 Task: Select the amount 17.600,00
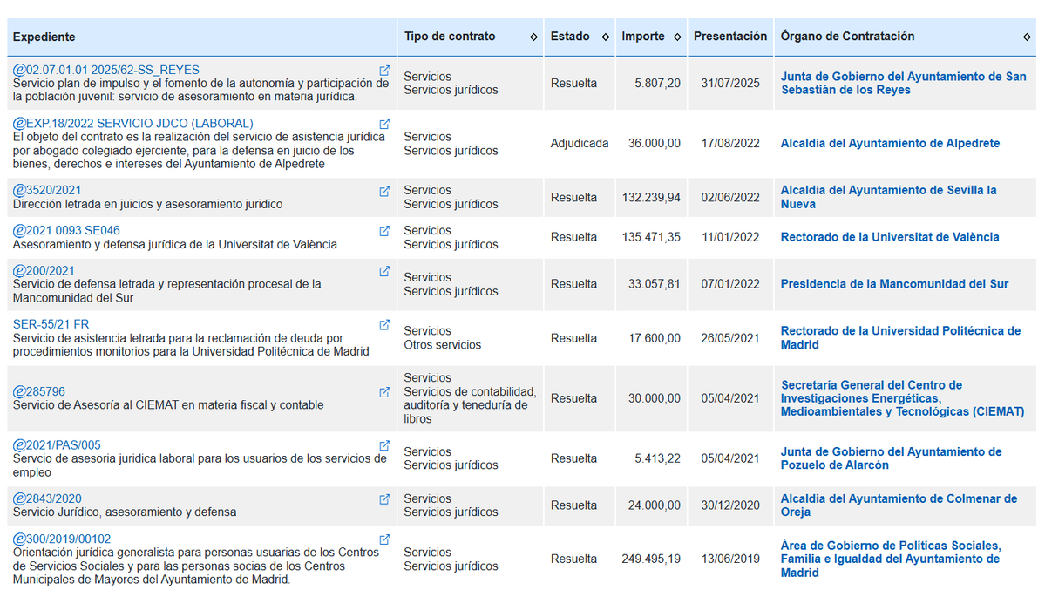pyautogui.click(x=654, y=339)
